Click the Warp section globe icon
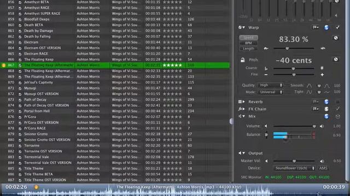The height and width of the screenshot is (196, 350). pos(326,28)
